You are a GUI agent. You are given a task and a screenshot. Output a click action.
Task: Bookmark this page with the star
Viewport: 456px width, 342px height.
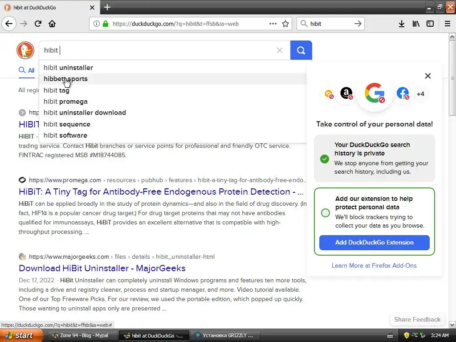coord(285,24)
